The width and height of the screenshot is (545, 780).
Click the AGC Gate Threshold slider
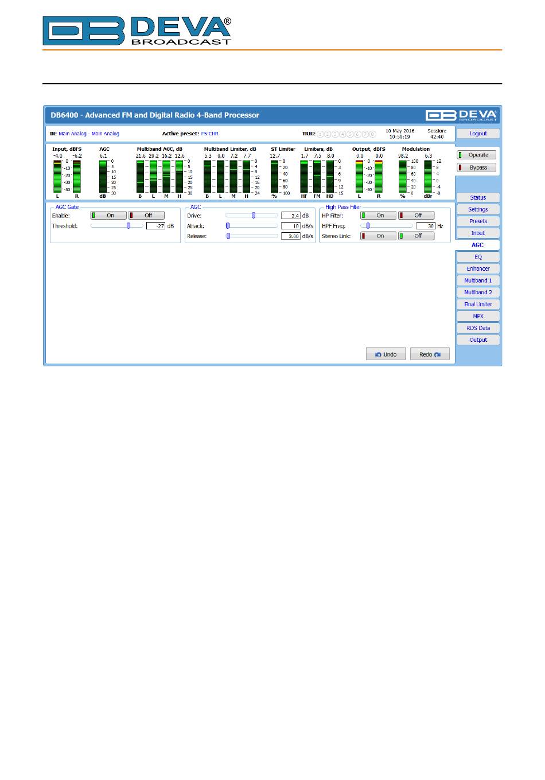[129, 226]
